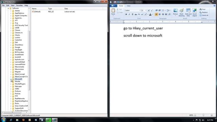Open WordPad help icon

pos(214,6)
